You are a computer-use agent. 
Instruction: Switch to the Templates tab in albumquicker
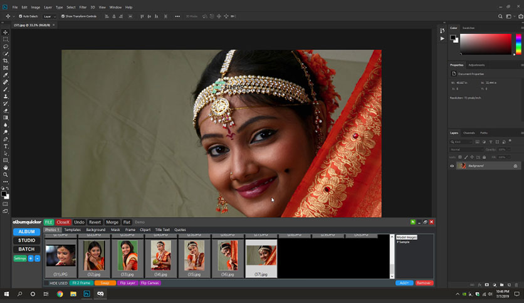(73, 230)
